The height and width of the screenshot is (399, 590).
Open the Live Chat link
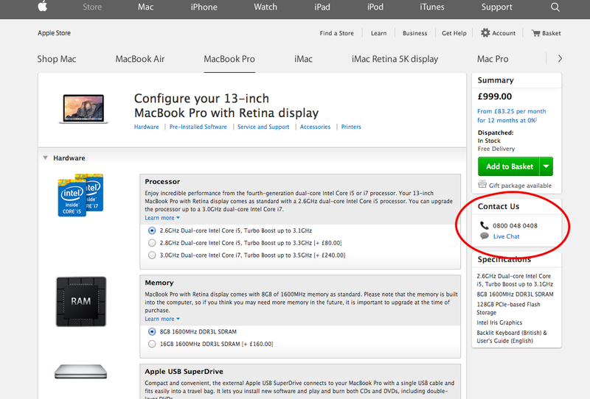507,236
